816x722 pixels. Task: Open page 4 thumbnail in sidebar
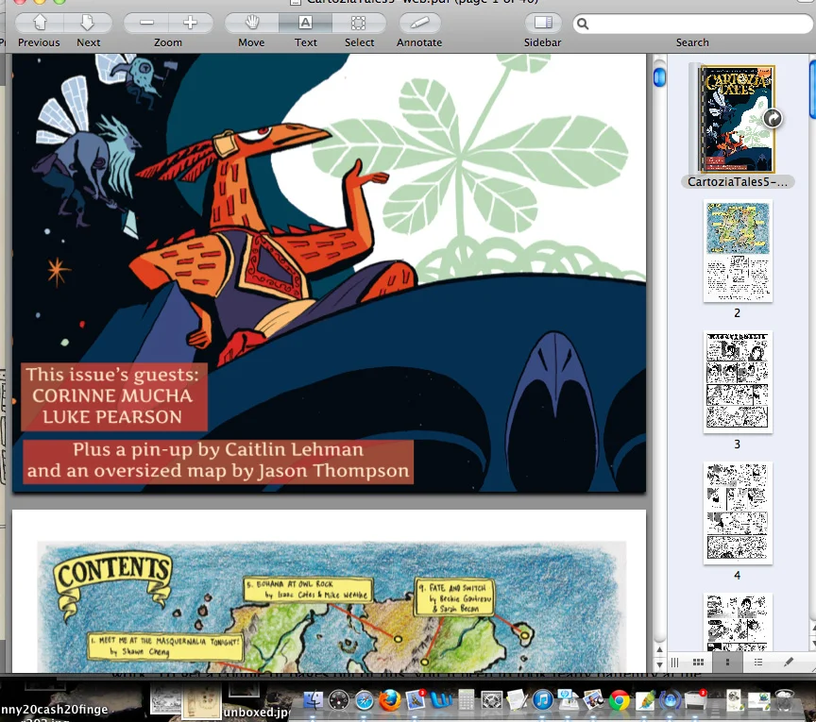click(x=738, y=512)
